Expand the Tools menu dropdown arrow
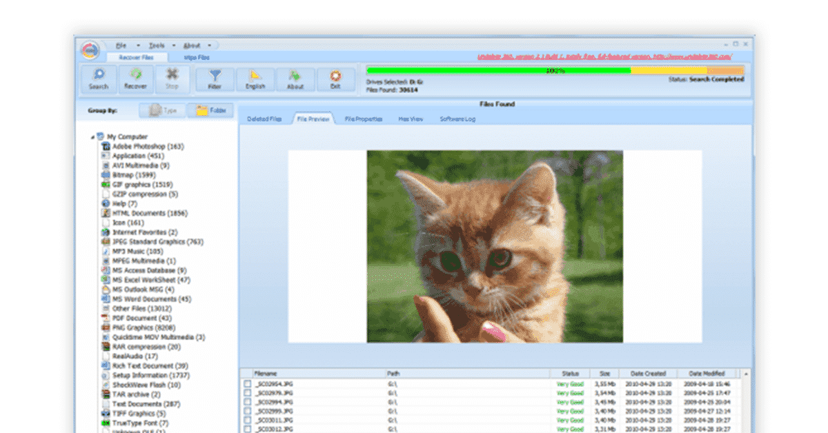This screenshot has width=828, height=433. (173, 46)
